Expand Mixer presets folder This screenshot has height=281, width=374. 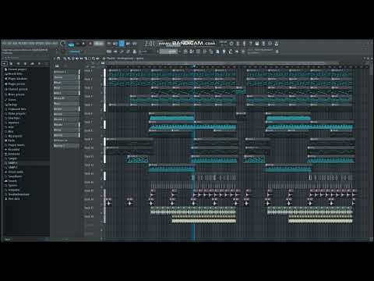pos(15,94)
